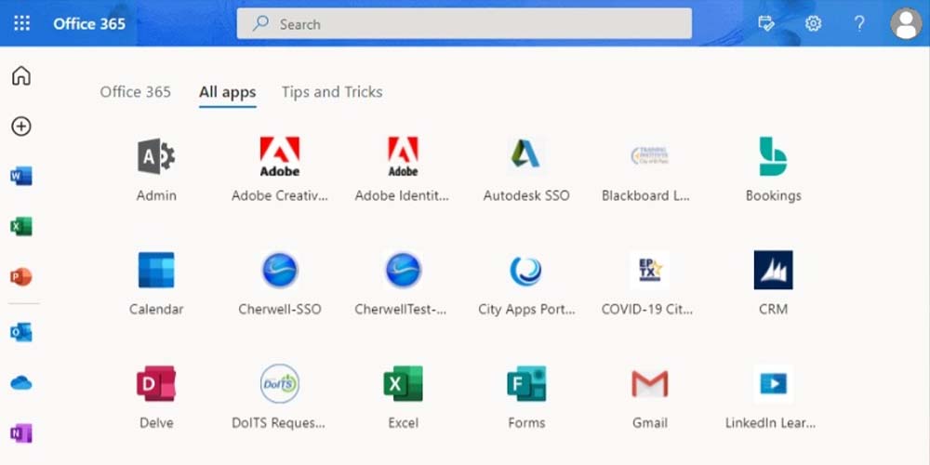Viewport: 930px width, 465px height.
Task: Open the Admin app icon
Action: tap(156, 156)
